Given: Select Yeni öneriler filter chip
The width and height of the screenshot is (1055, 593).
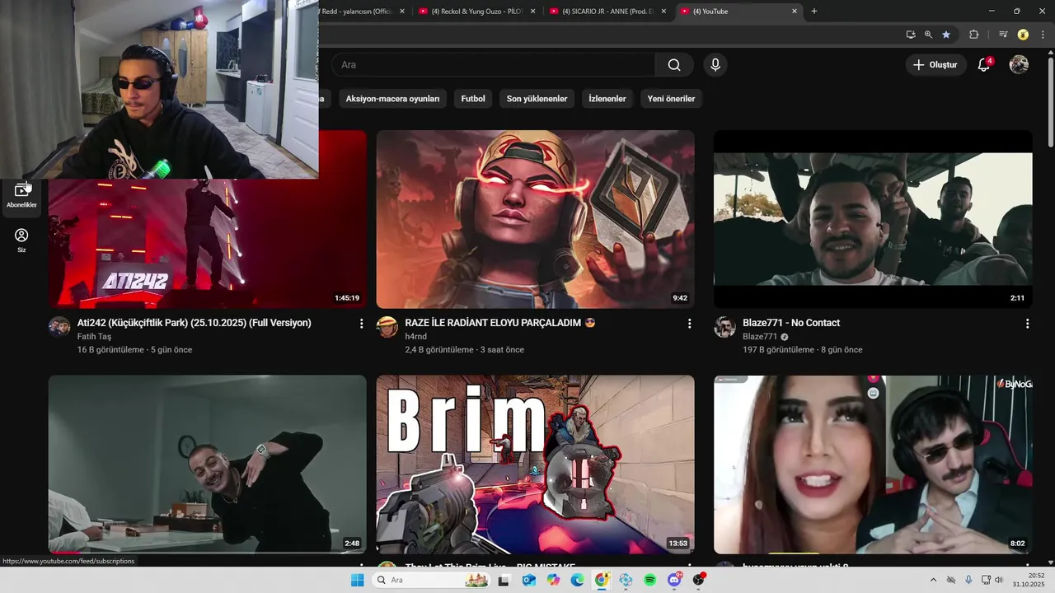Looking at the screenshot, I should 671,99.
